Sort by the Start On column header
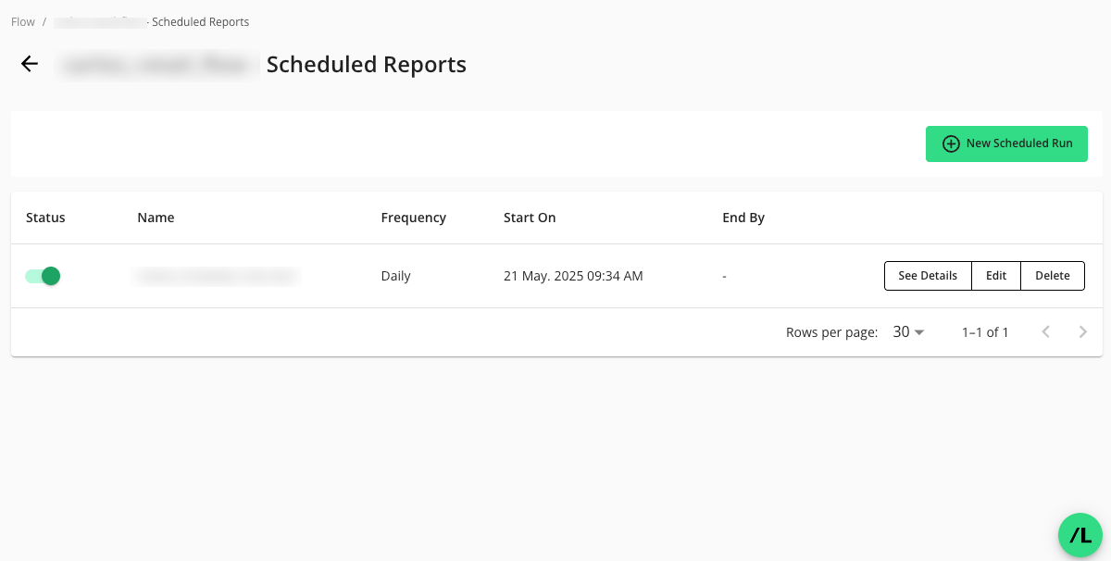This screenshot has width=1111, height=561. [530, 218]
